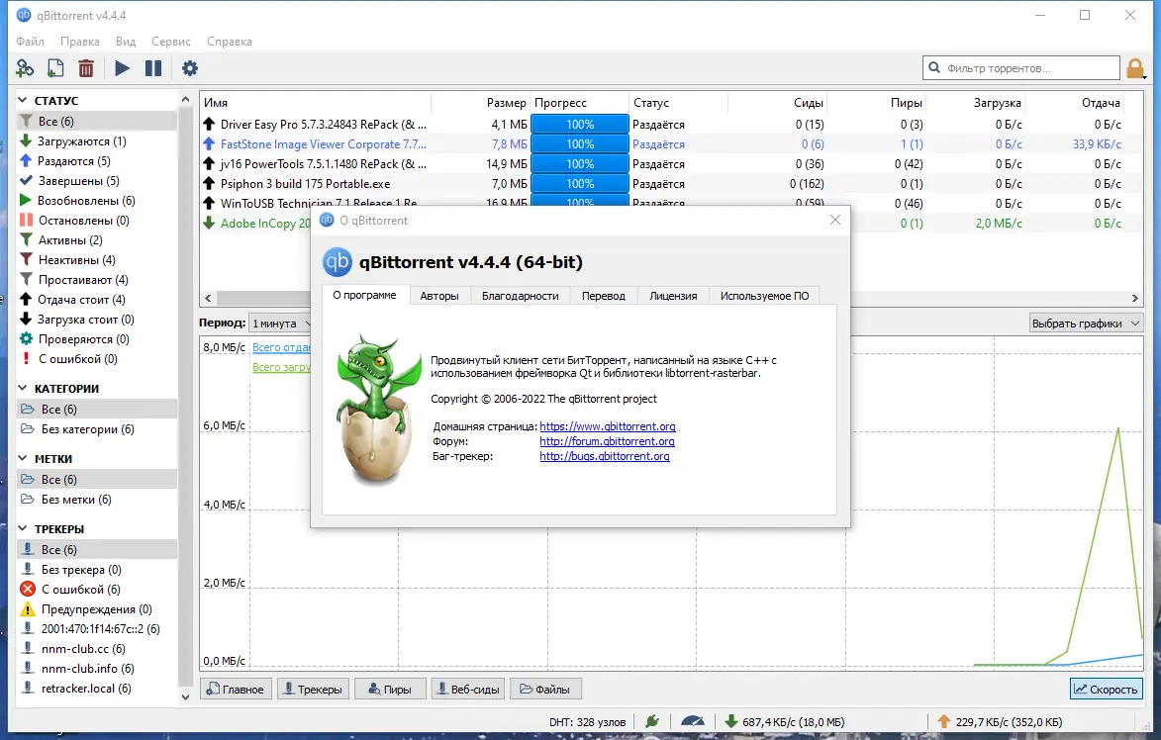This screenshot has height=740, width=1161.
Task: Open the Сервис menu
Action: coord(171,42)
